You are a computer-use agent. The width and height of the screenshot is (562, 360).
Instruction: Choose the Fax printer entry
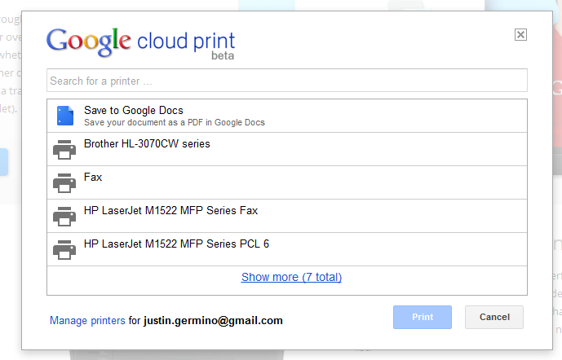287,182
